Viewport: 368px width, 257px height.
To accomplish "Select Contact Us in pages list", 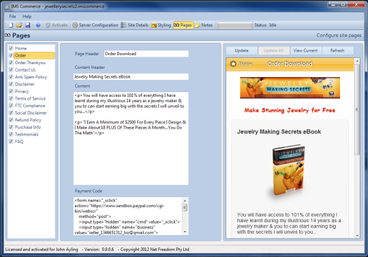I will point(25,70).
